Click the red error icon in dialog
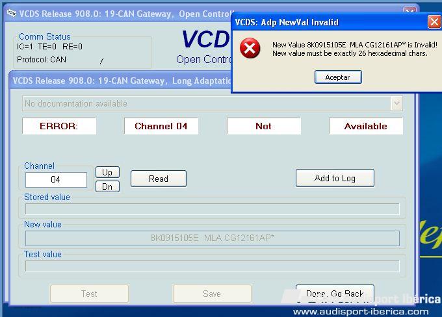This screenshot has width=442, height=317. [x=250, y=48]
